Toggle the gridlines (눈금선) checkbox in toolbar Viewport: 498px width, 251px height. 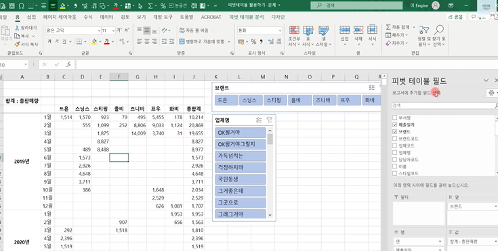171,5
